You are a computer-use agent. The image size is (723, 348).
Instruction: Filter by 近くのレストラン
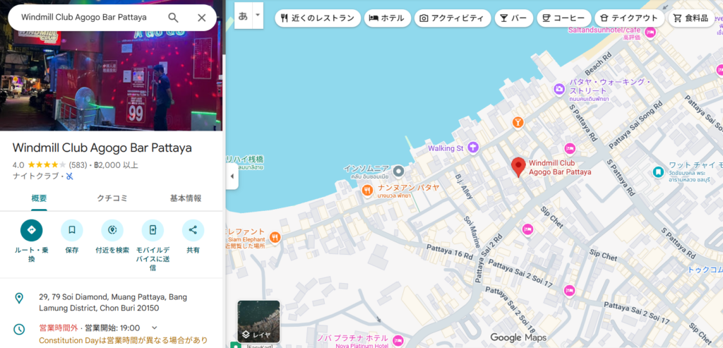pos(317,18)
